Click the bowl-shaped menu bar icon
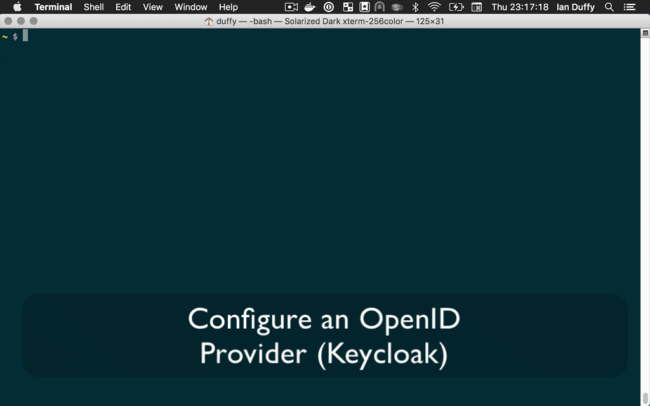The image size is (650, 406). [x=397, y=7]
